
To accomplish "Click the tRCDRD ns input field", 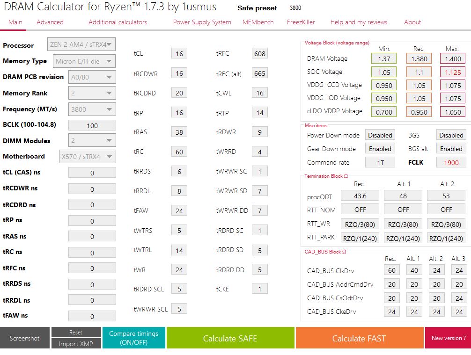I will 92,205.
